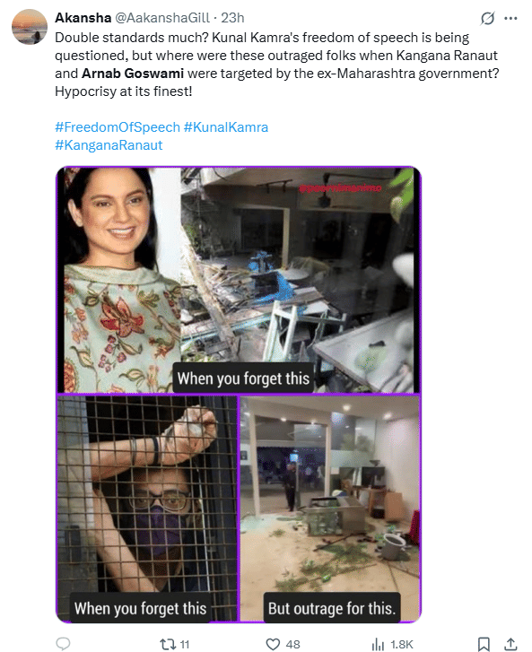Viewport: 532px width, 652px height.
Task: Click the bold Arnab Goswami text
Action: 133,74
